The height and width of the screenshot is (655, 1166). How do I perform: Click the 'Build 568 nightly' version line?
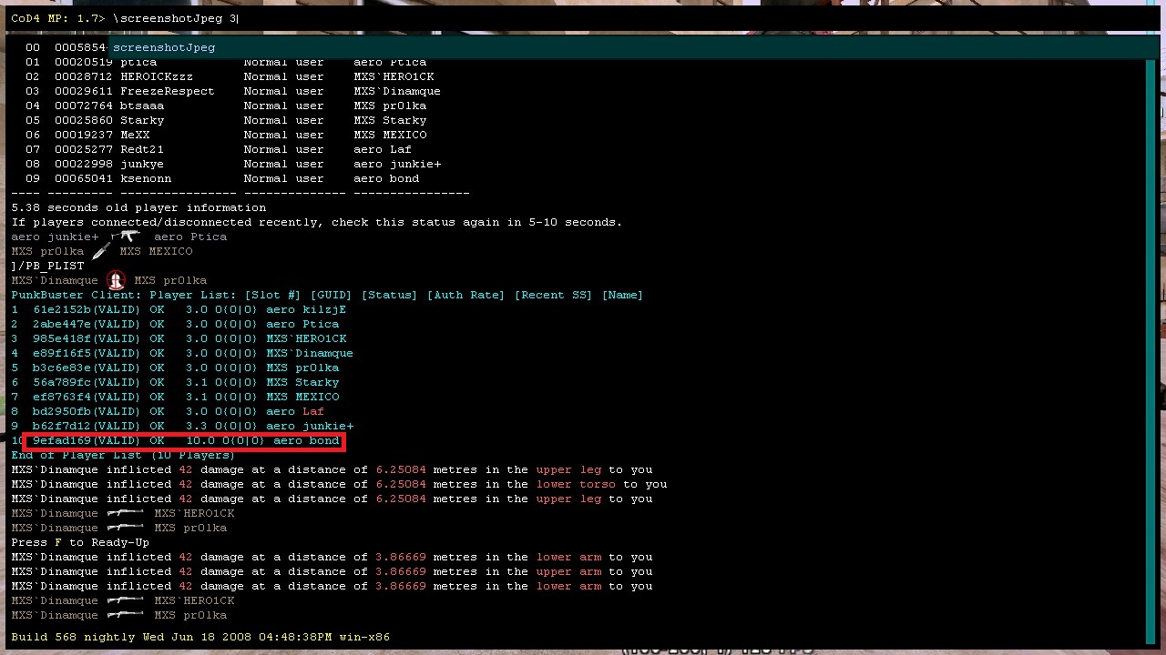[200, 637]
